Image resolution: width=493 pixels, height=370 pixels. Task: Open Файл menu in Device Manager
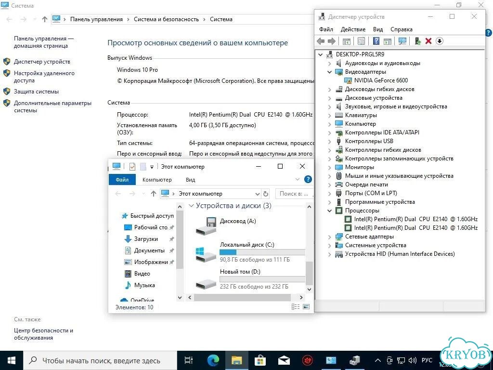click(326, 29)
